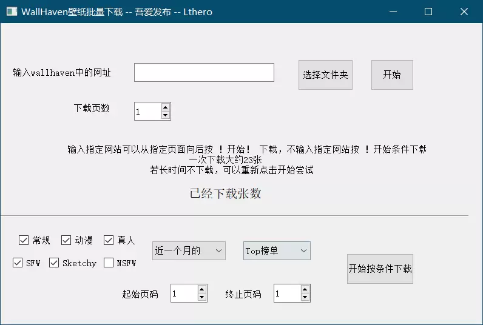
Task: Uncheck the 动漫 checkbox
Action: click(66, 240)
